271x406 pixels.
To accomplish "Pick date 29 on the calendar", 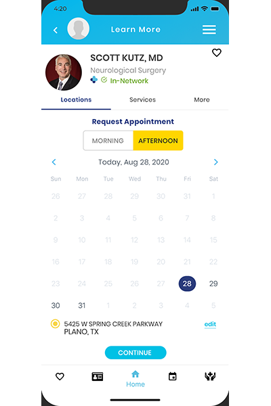I will click(x=213, y=284).
